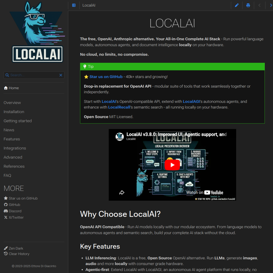Open the X/Twitter link

(16, 218)
